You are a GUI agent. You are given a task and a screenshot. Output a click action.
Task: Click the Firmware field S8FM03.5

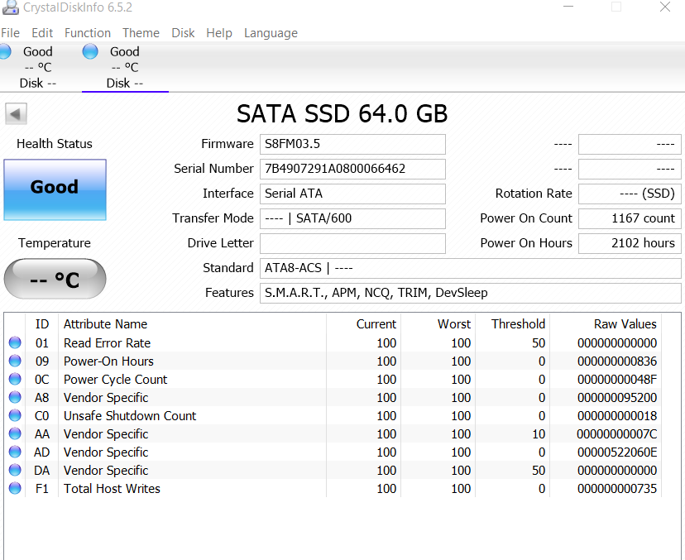point(352,144)
